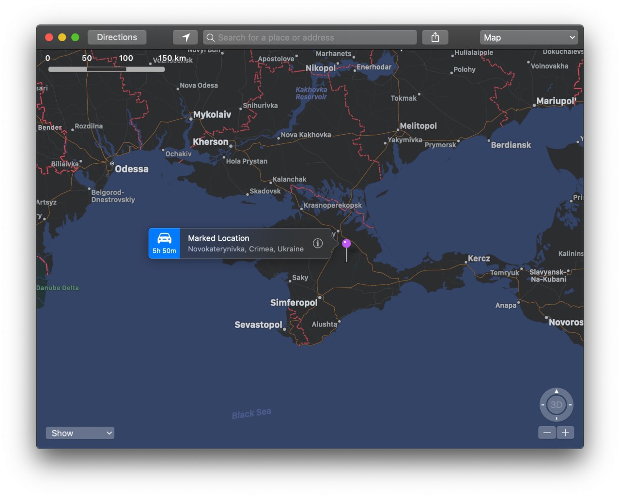This screenshot has height=497, width=620.
Task: Open the Directions panel
Action: [117, 37]
